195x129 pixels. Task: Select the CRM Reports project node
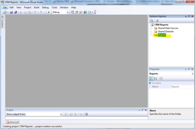[x=161, y=25]
